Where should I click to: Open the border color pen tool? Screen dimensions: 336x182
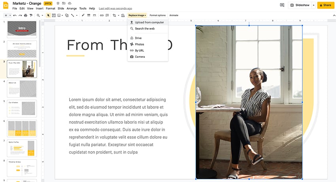(x=83, y=15)
